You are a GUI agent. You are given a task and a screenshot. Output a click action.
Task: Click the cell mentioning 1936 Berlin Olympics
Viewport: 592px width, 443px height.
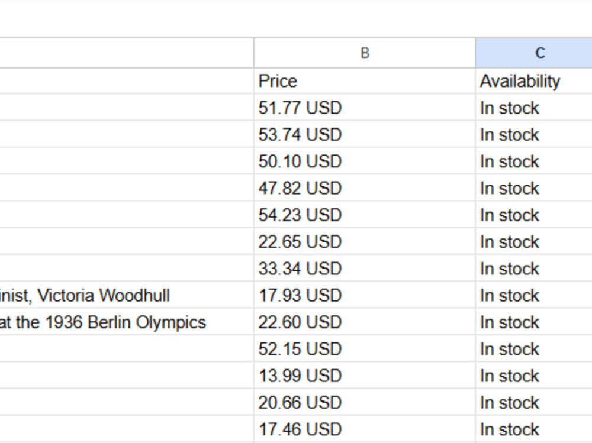[127, 322]
